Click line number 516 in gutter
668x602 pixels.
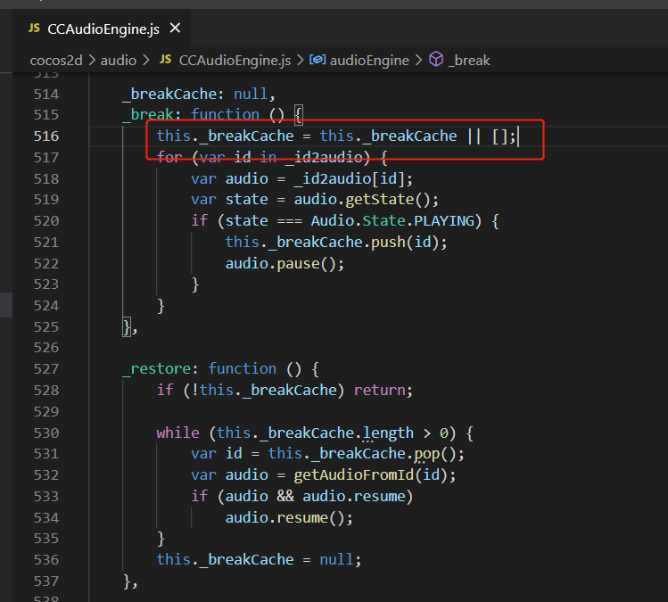[46, 136]
